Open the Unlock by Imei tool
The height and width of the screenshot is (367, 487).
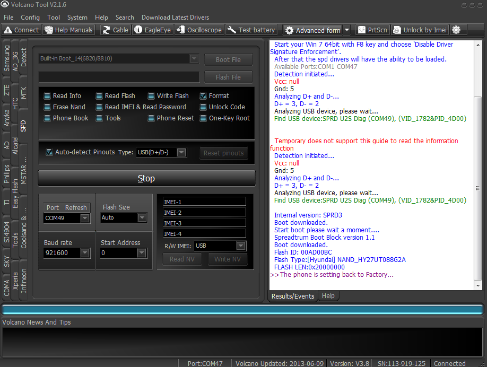click(420, 30)
